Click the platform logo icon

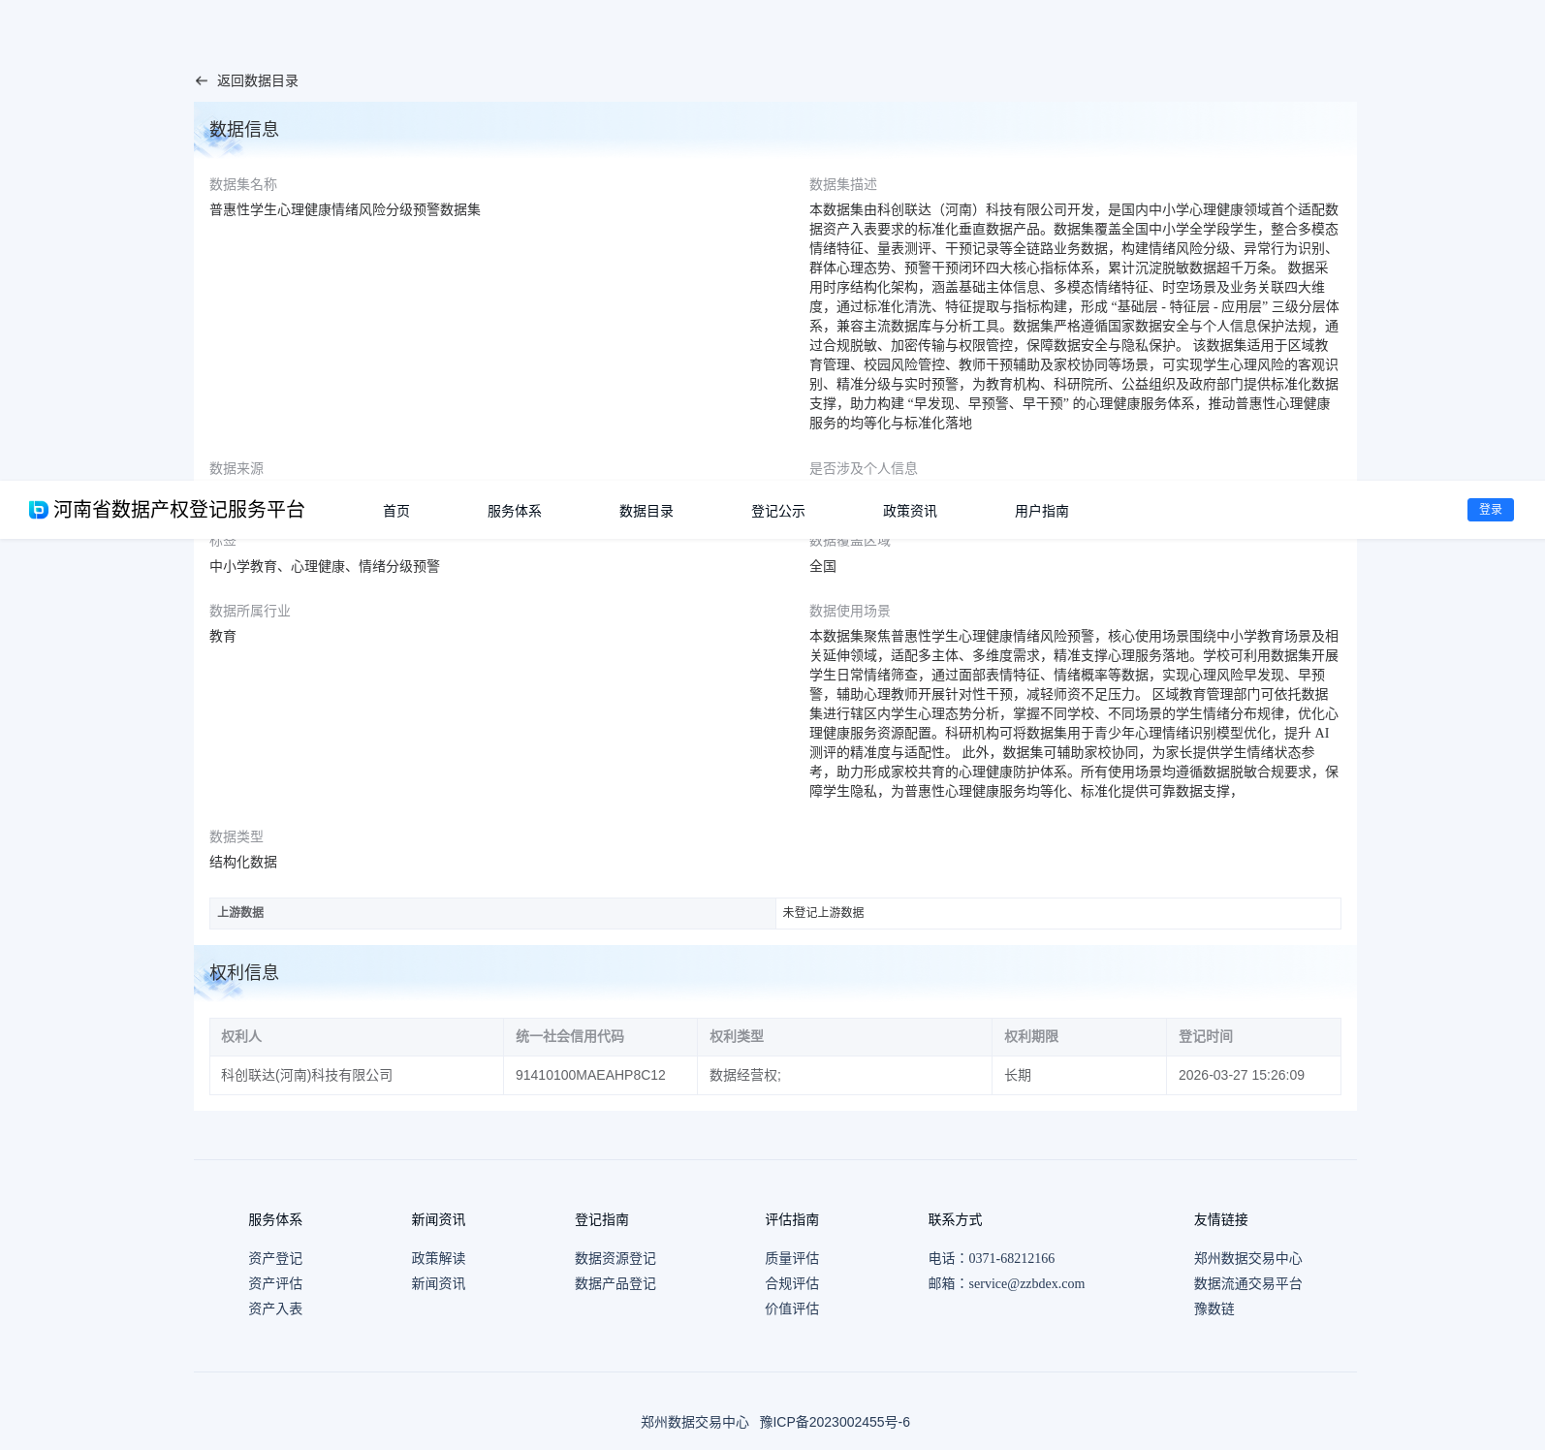[x=39, y=510]
